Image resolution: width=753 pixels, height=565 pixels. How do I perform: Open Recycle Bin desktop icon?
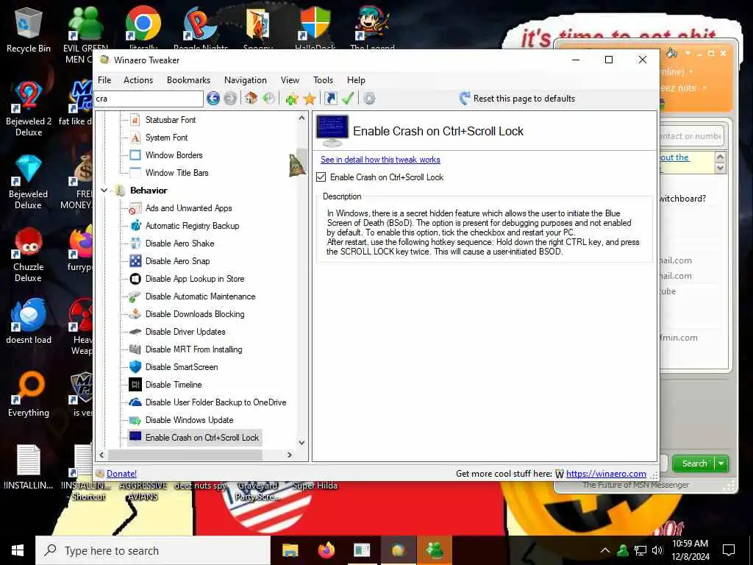29,29
